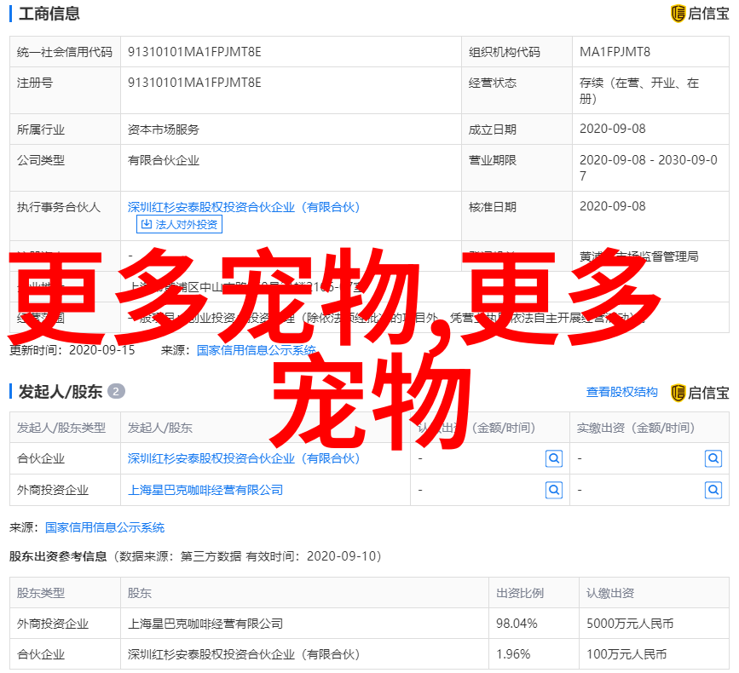Click the 核准日期 label cell

(517, 216)
